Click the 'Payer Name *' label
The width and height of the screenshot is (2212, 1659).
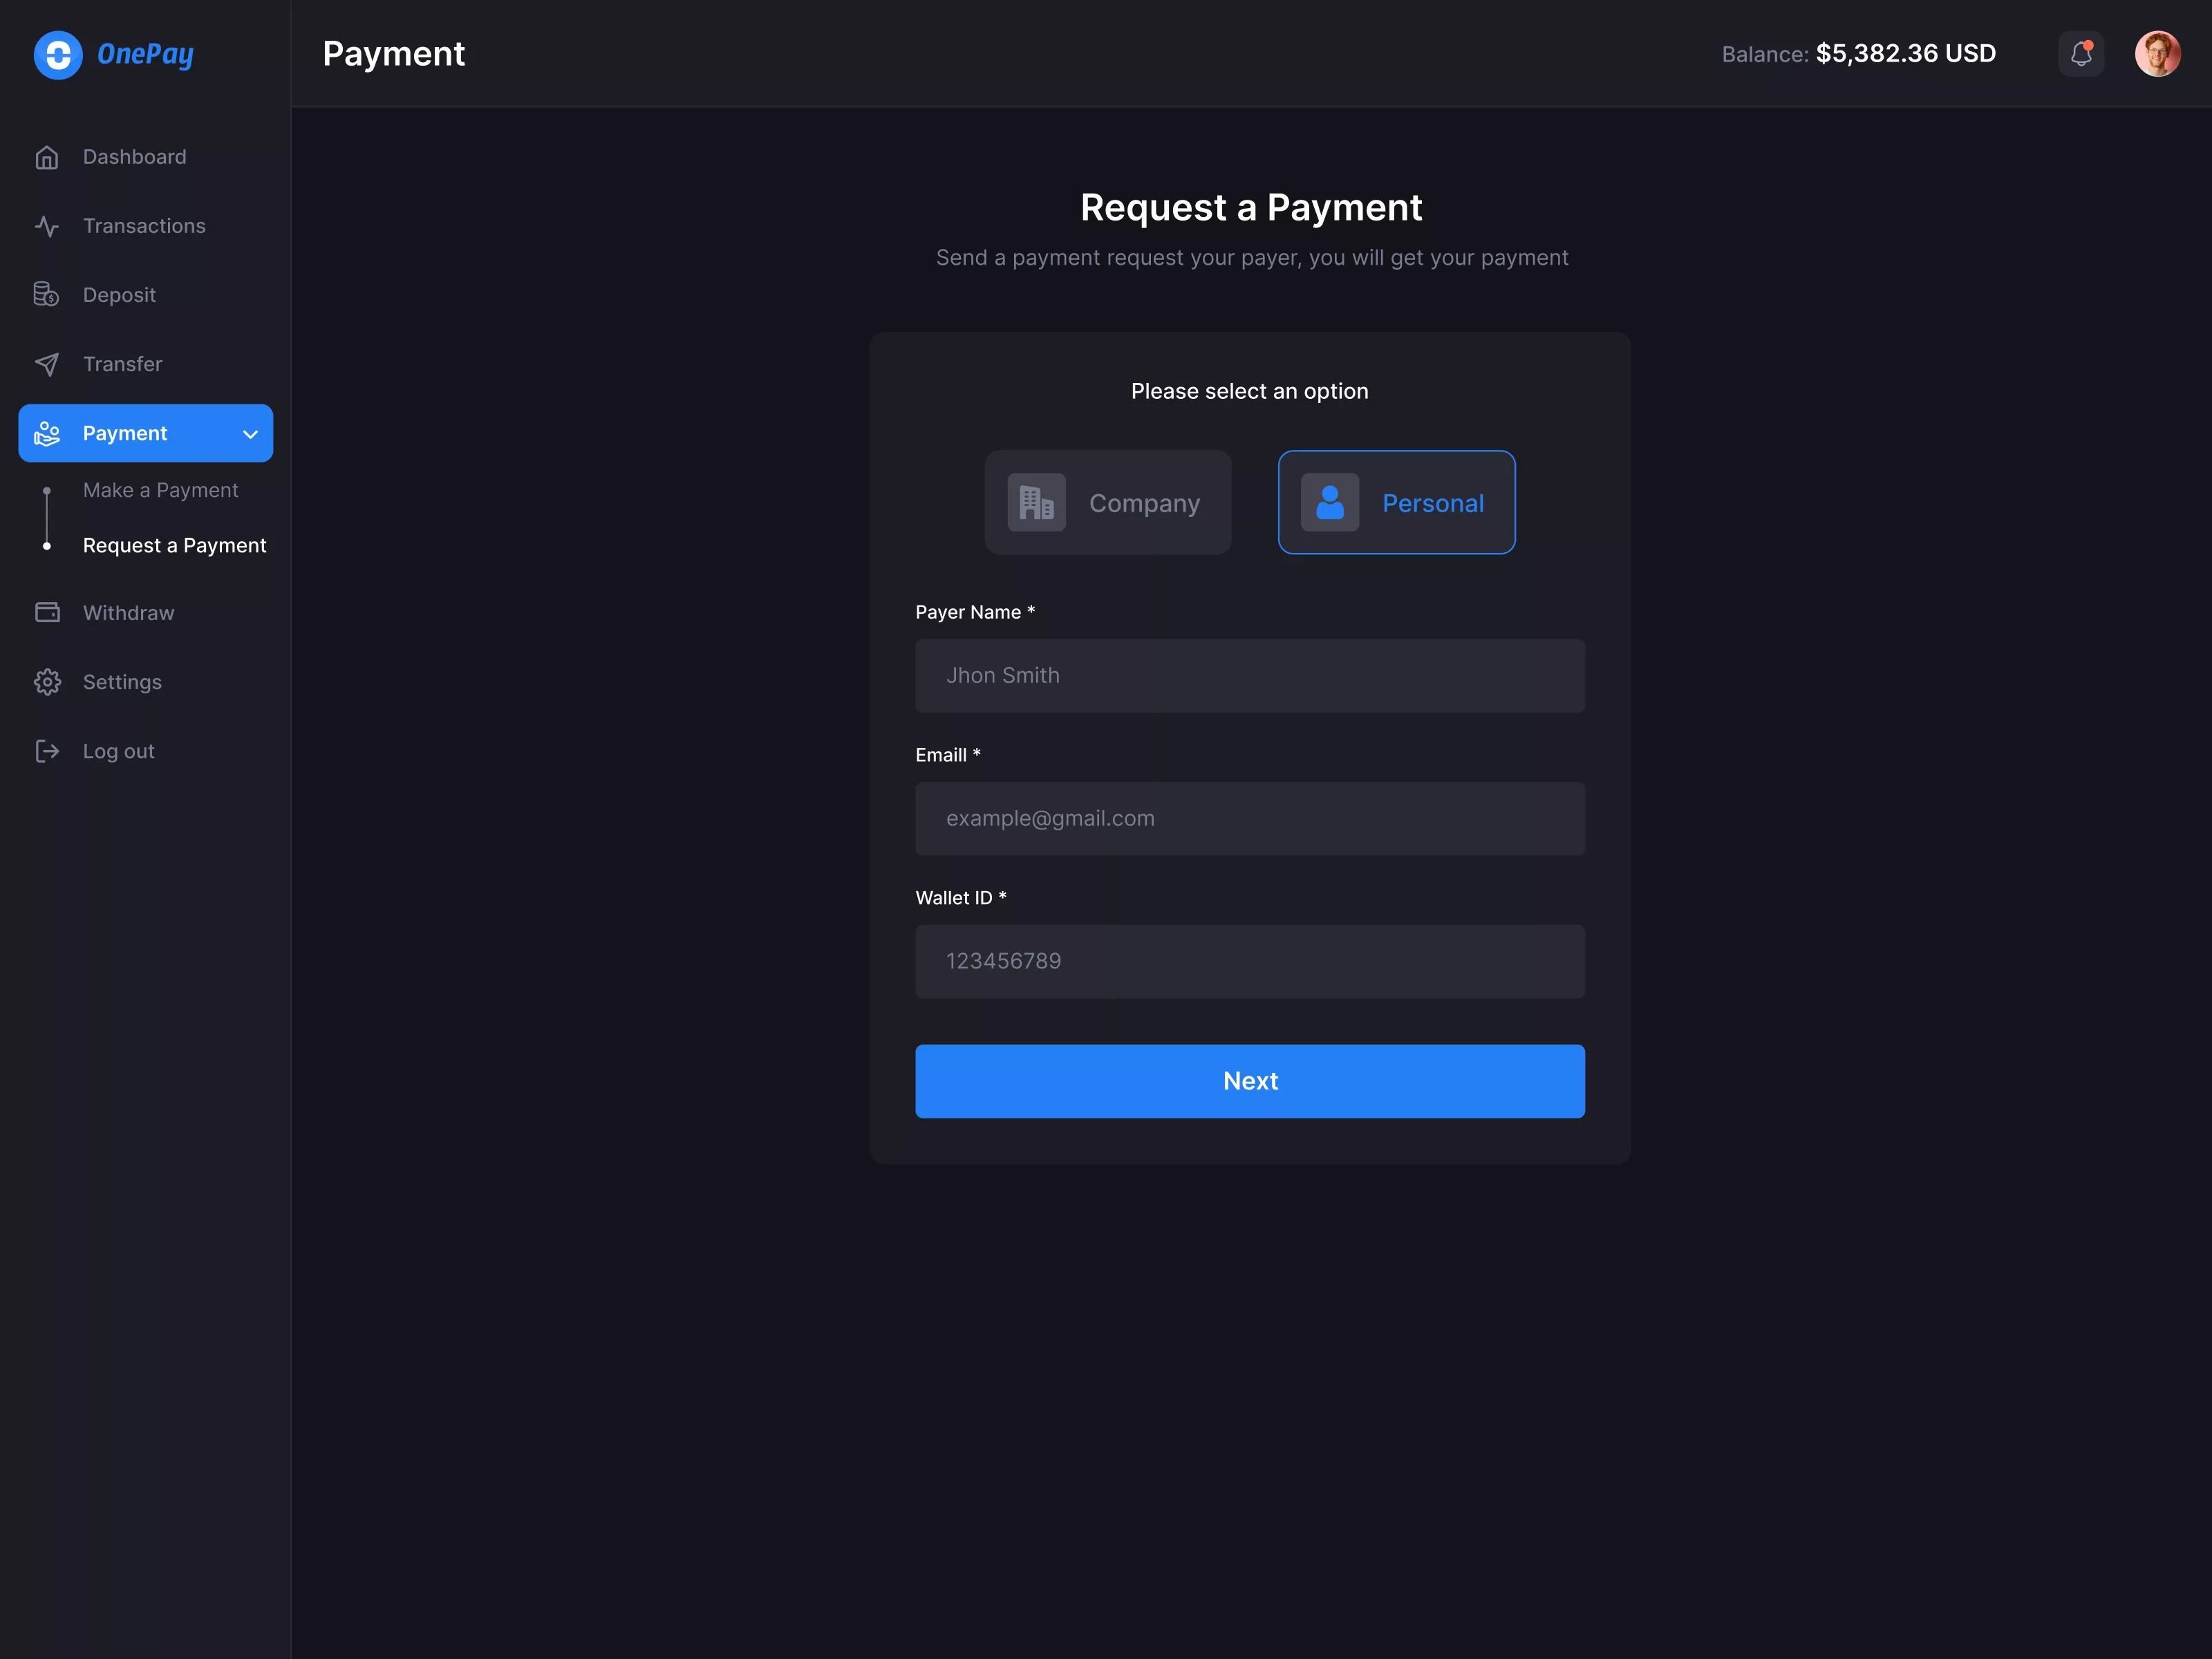pos(975,612)
